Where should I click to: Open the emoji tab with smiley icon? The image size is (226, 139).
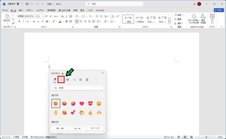pos(61,79)
